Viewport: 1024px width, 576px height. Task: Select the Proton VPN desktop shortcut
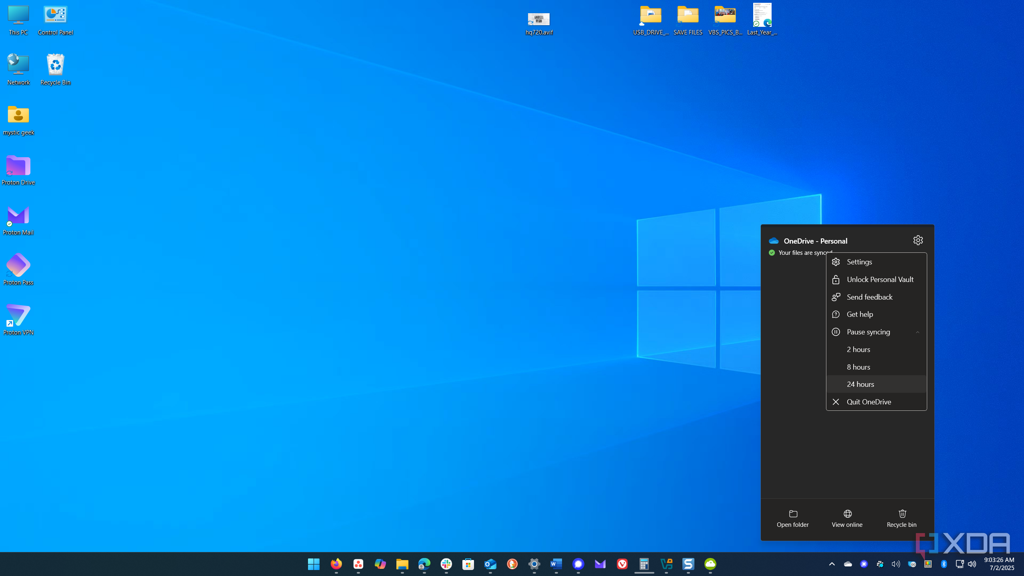tap(18, 320)
